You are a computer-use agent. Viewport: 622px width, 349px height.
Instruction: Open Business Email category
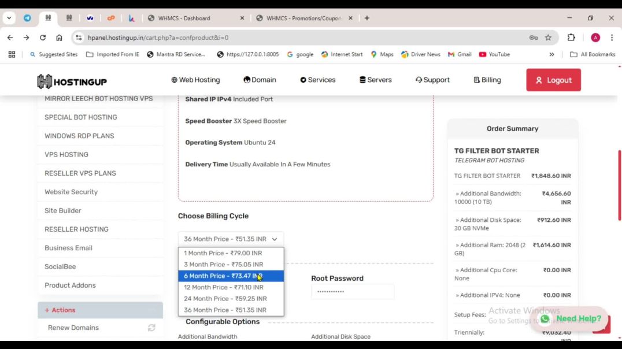click(x=100, y=248)
